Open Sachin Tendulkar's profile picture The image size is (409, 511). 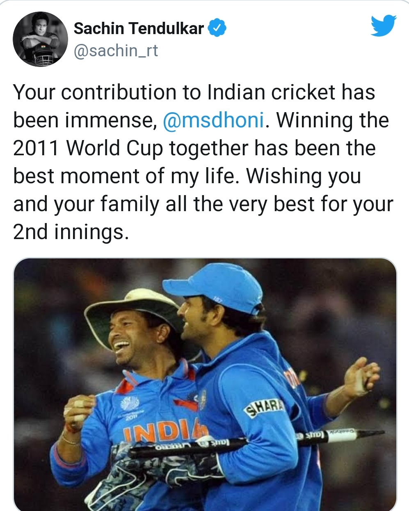40,39
